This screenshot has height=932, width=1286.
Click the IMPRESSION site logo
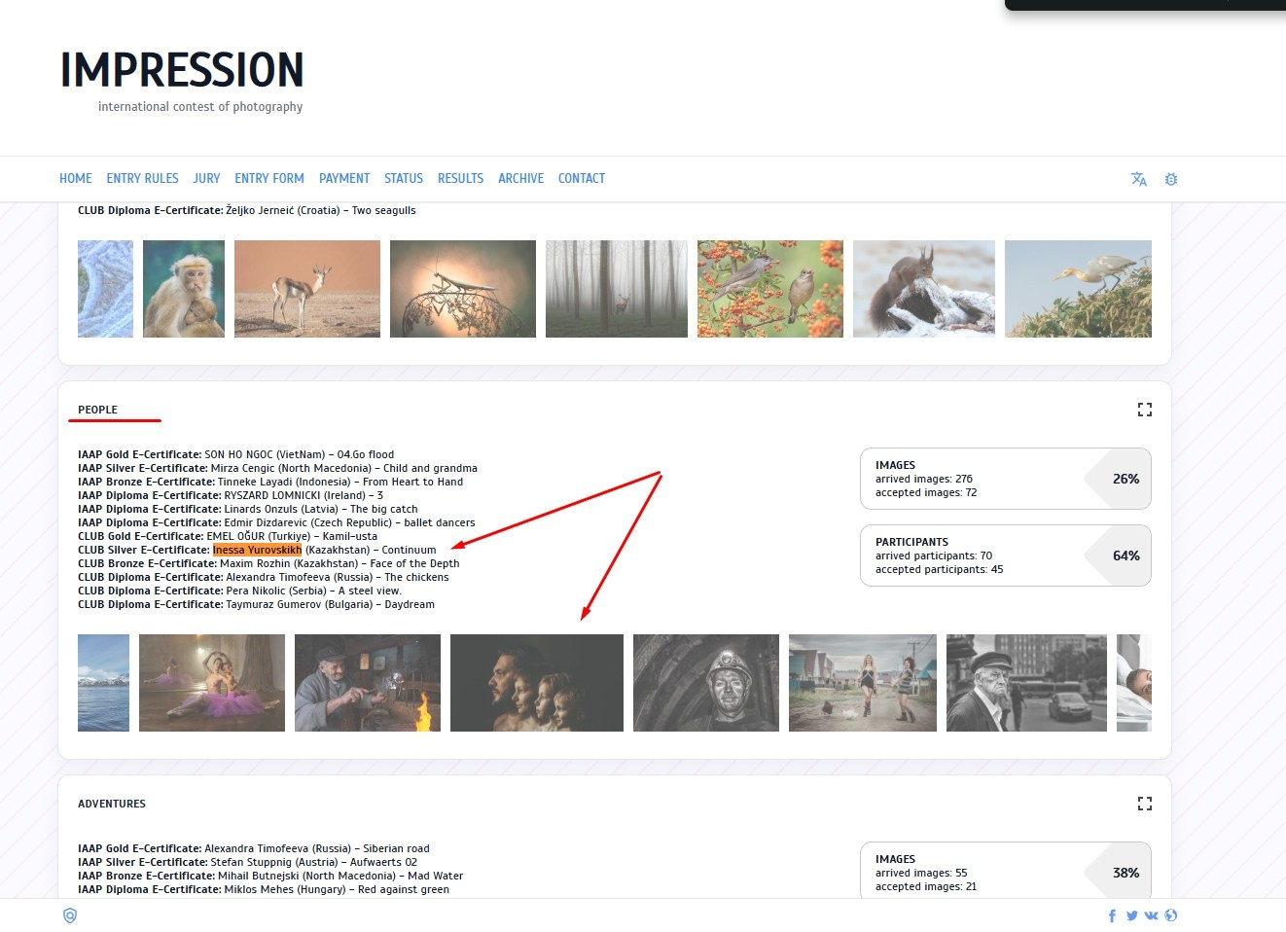pyautogui.click(x=182, y=70)
